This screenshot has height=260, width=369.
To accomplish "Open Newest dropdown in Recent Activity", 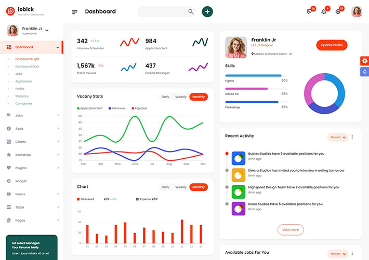I will click(338, 137).
